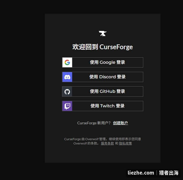Open the 服务条款 link
183x180 pixels.
pos(107,143)
